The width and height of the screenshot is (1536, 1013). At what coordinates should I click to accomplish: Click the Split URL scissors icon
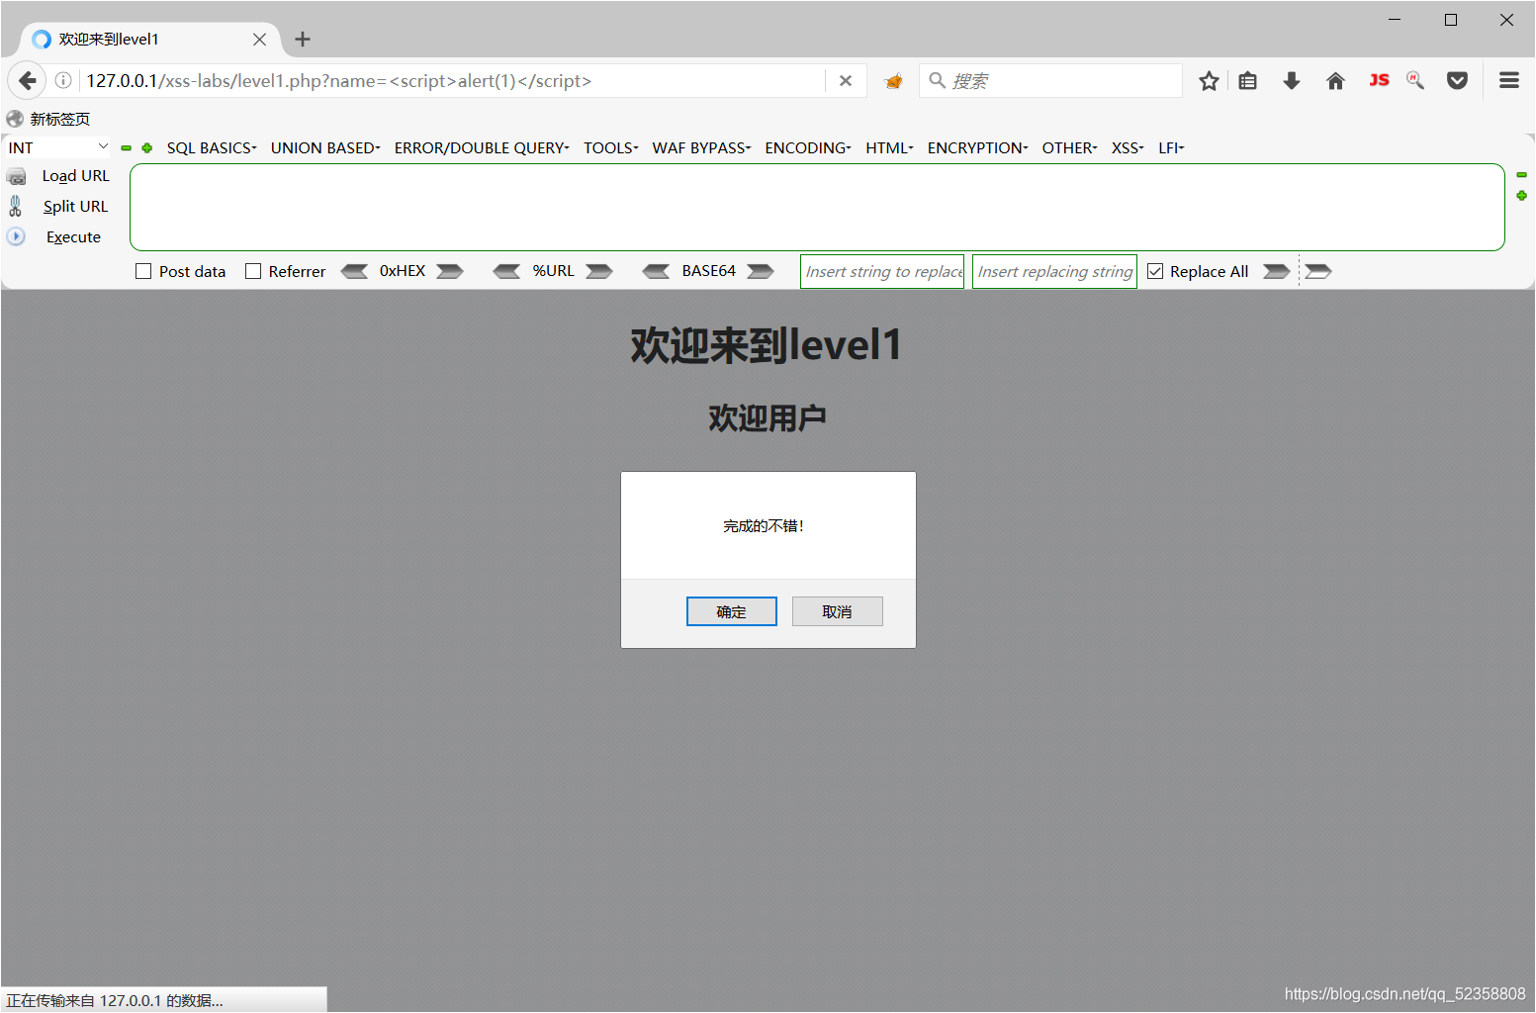[16, 206]
